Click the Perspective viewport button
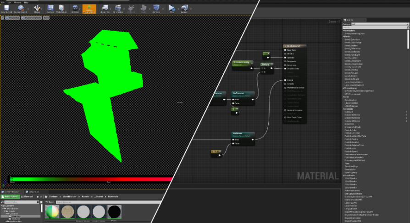The height and width of the screenshot is (223, 410). click(x=12, y=18)
